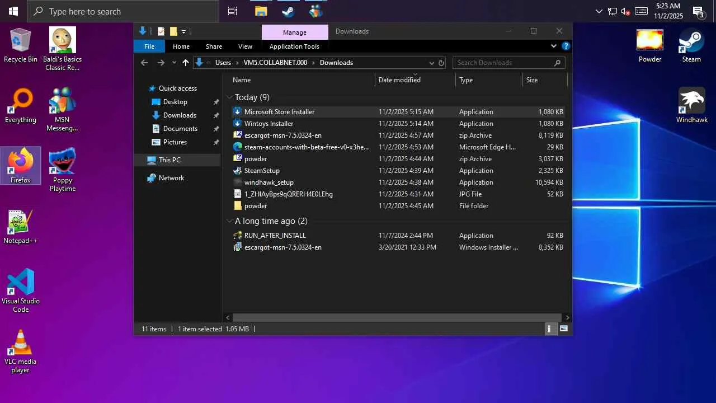Click the Search Downloads field
The image size is (716, 403).
tap(508, 63)
